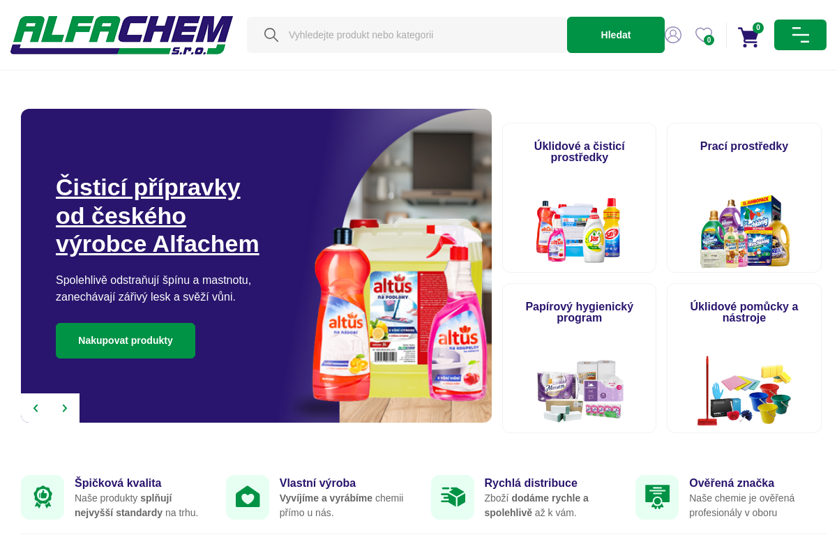Click the Vlastní výroba heart house icon

[248, 497]
